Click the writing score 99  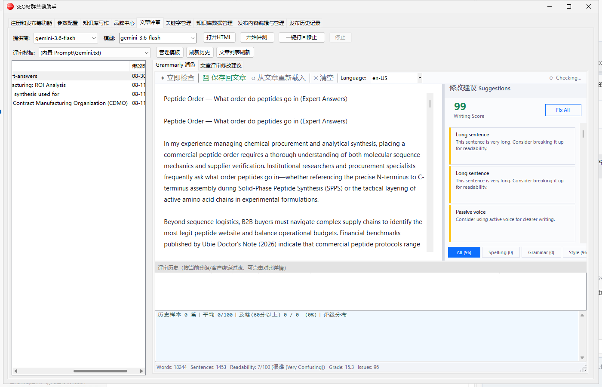point(460,107)
